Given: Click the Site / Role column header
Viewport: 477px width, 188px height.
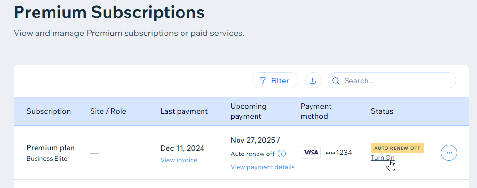Looking at the screenshot, I should pyautogui.click(x=108, y=111).
